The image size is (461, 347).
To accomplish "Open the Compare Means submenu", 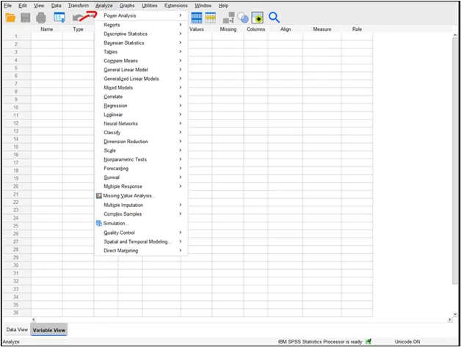I will coord(123,61).
